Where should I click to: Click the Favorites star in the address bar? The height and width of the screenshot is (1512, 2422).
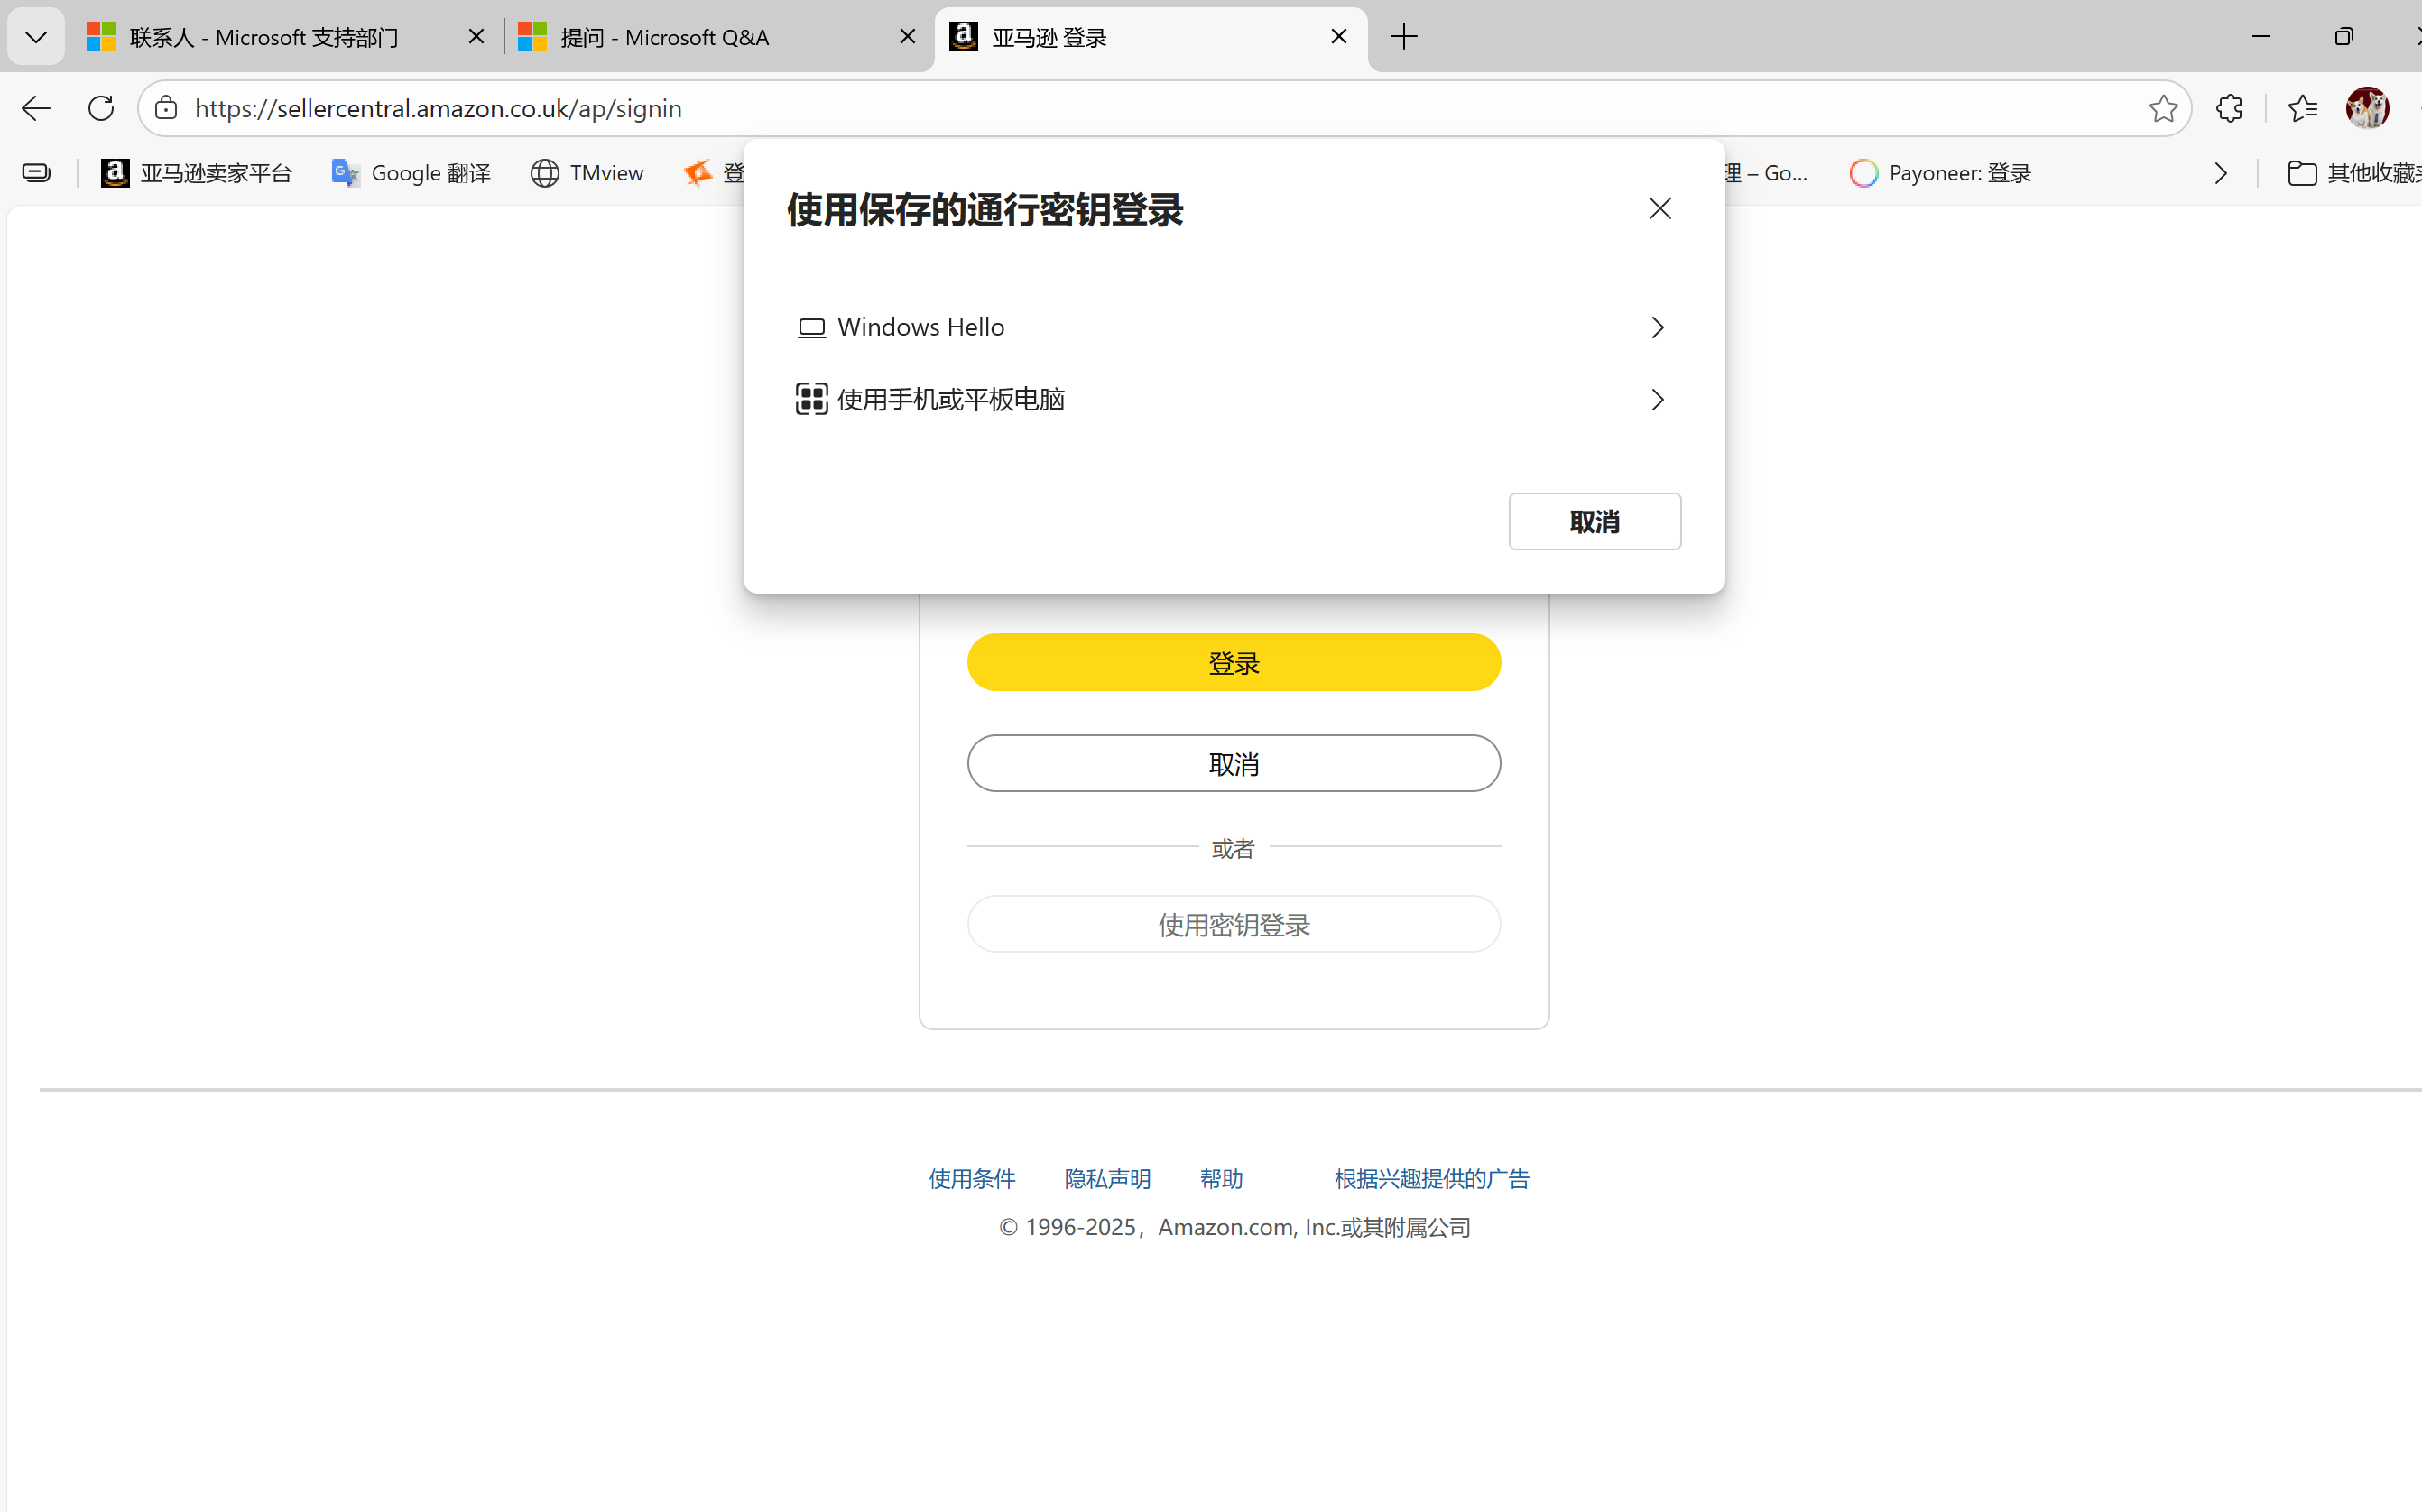(2163, 108)
